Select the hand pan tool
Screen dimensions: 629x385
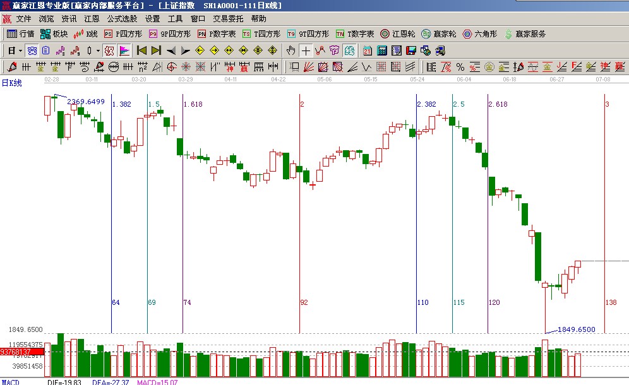[x=291, y=50]
